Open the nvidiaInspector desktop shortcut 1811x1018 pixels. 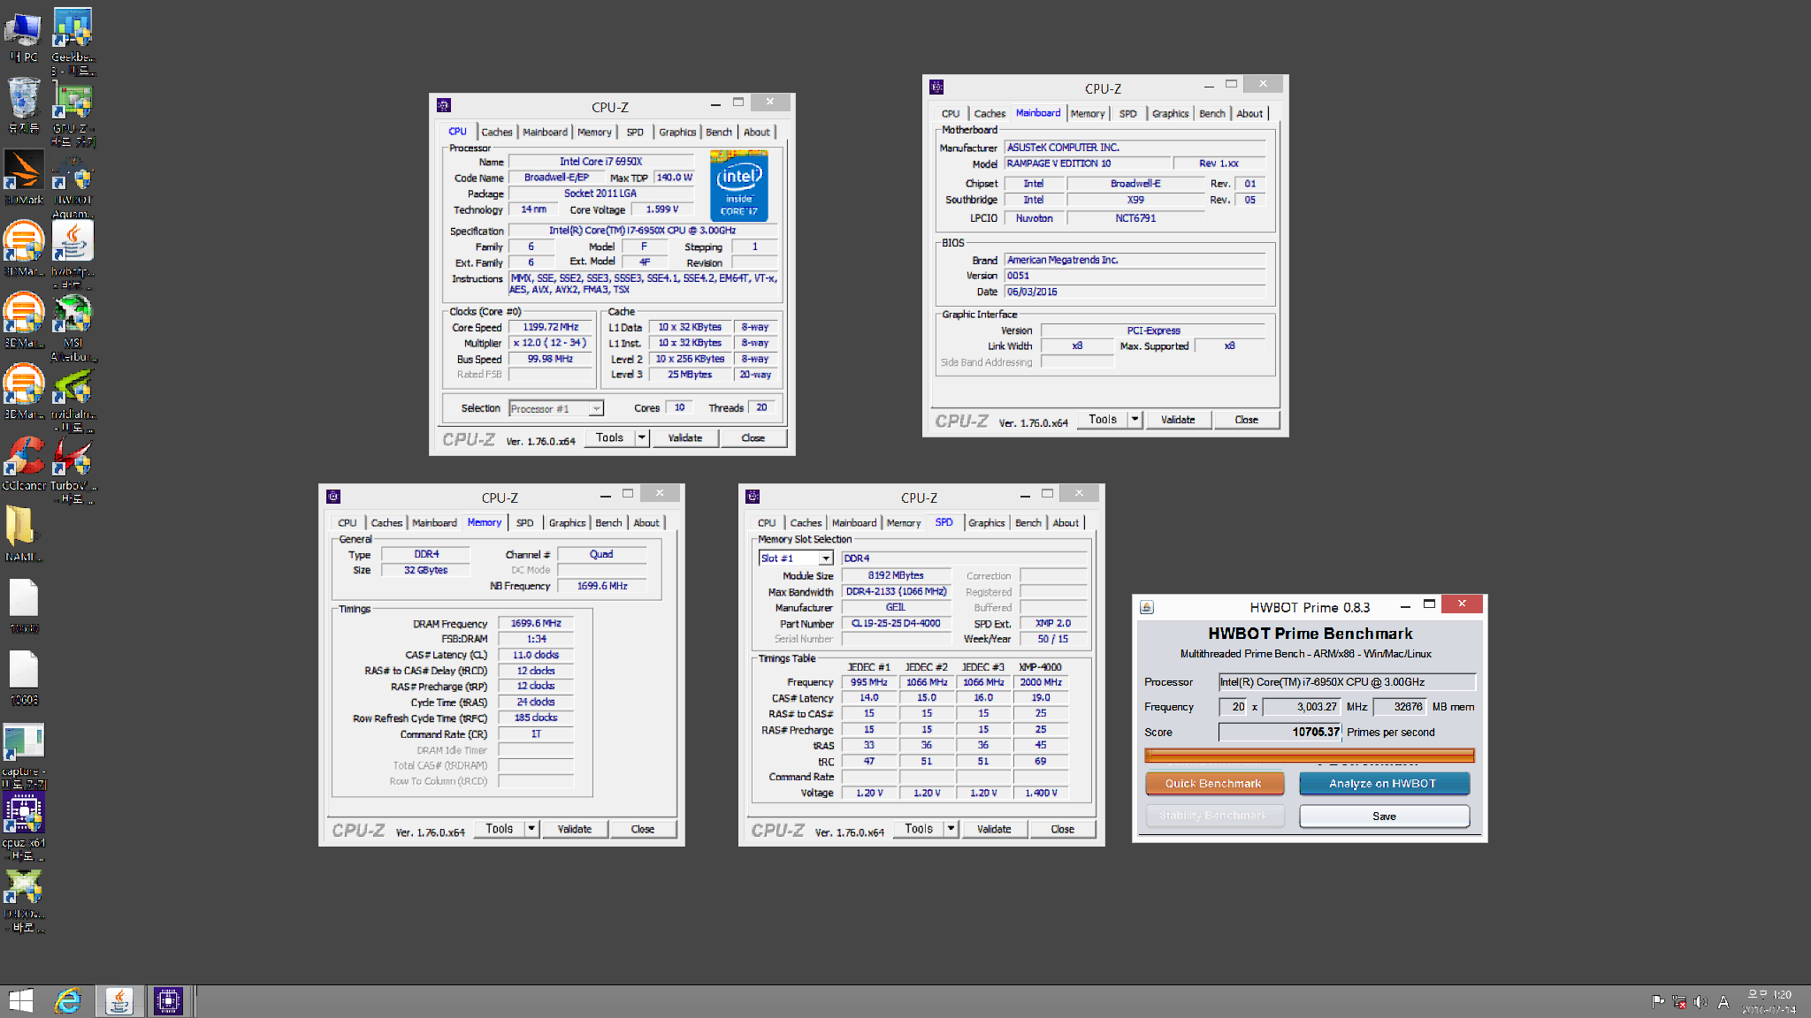pos(73,399)
